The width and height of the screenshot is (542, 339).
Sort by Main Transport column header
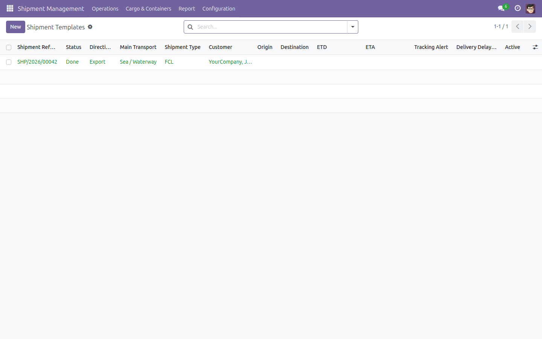tap(138, 47)
